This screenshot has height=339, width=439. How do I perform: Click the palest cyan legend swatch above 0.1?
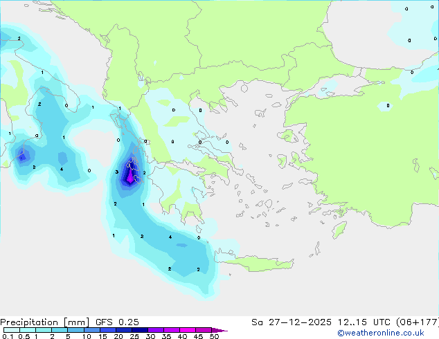pyautogui.click(x=12, y=330)
